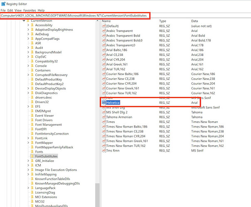Viewport: 251px width, 207px height.
Task: Click the Times value string icon
Action: coord(104,122)
